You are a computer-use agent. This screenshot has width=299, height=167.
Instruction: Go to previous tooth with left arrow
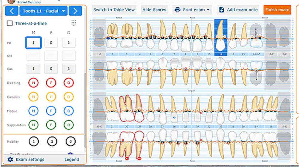click(x=12, y=11)
